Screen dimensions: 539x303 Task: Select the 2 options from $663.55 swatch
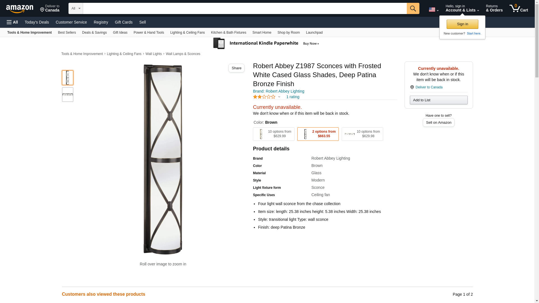(x=318, y=134)
